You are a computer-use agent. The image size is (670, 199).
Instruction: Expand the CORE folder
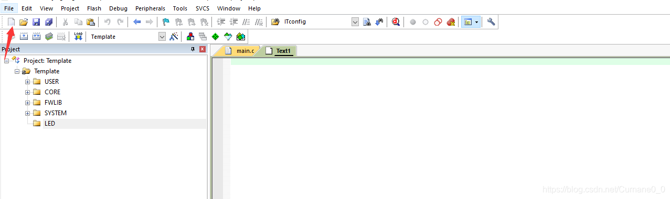28,92
